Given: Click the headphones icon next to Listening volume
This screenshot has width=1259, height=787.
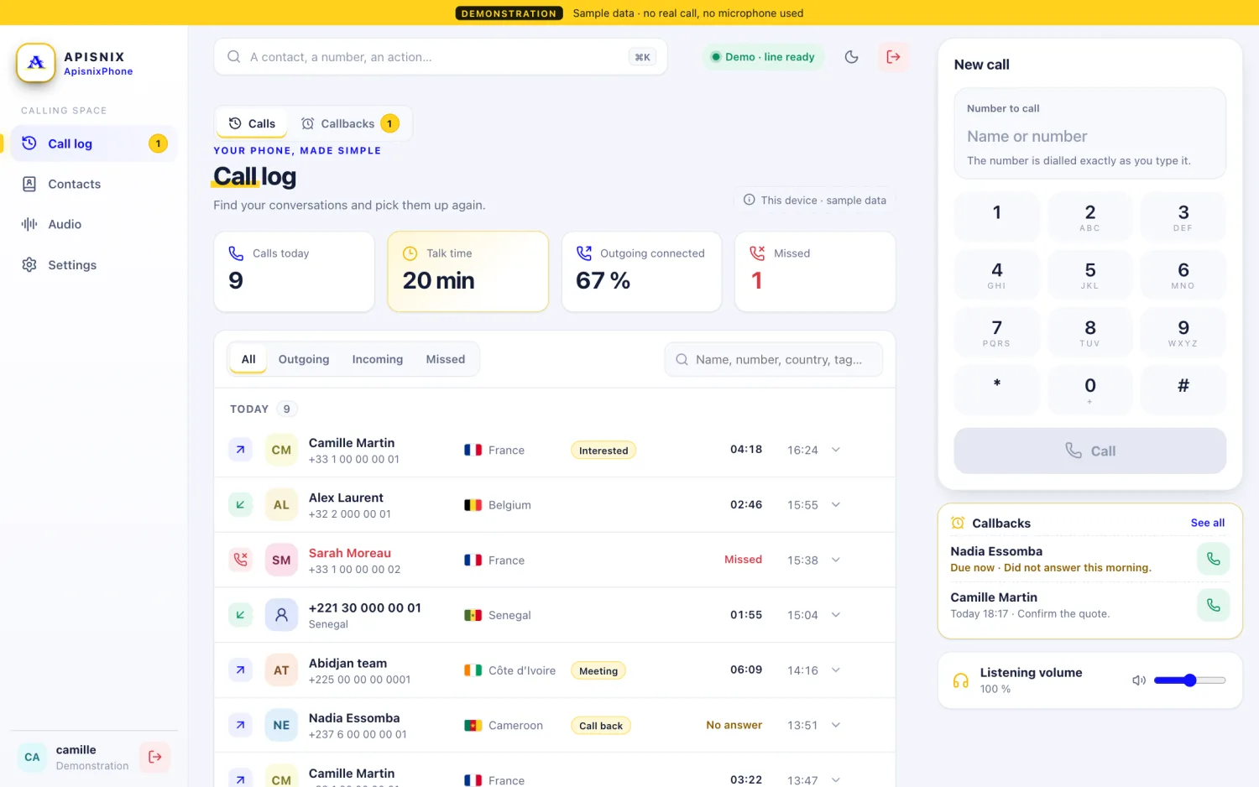Looking at the screenshot, I should 961,680.
